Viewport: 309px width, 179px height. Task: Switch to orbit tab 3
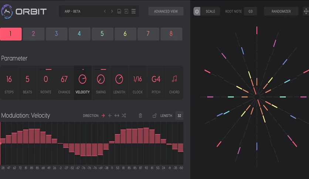57,34
